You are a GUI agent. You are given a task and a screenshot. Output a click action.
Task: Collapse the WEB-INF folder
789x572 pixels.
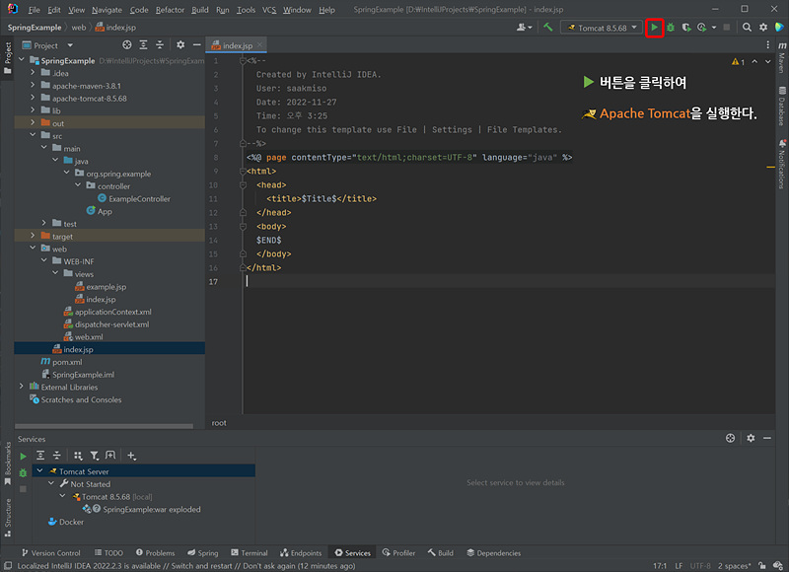pyautogui.click(x=43, y=260)
